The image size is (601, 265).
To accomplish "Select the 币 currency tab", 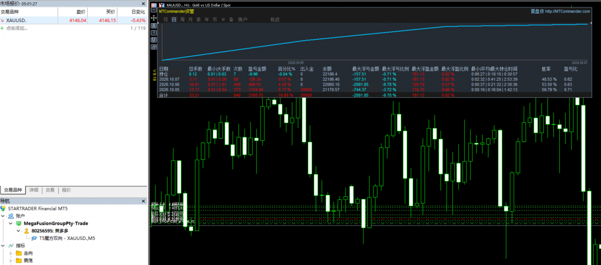I will pyautogui.click(x=215, y=19).
